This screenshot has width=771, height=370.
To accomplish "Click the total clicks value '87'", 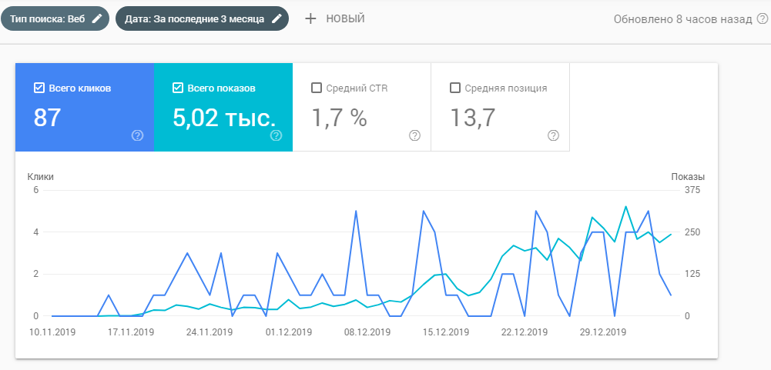I will (47, 118).
